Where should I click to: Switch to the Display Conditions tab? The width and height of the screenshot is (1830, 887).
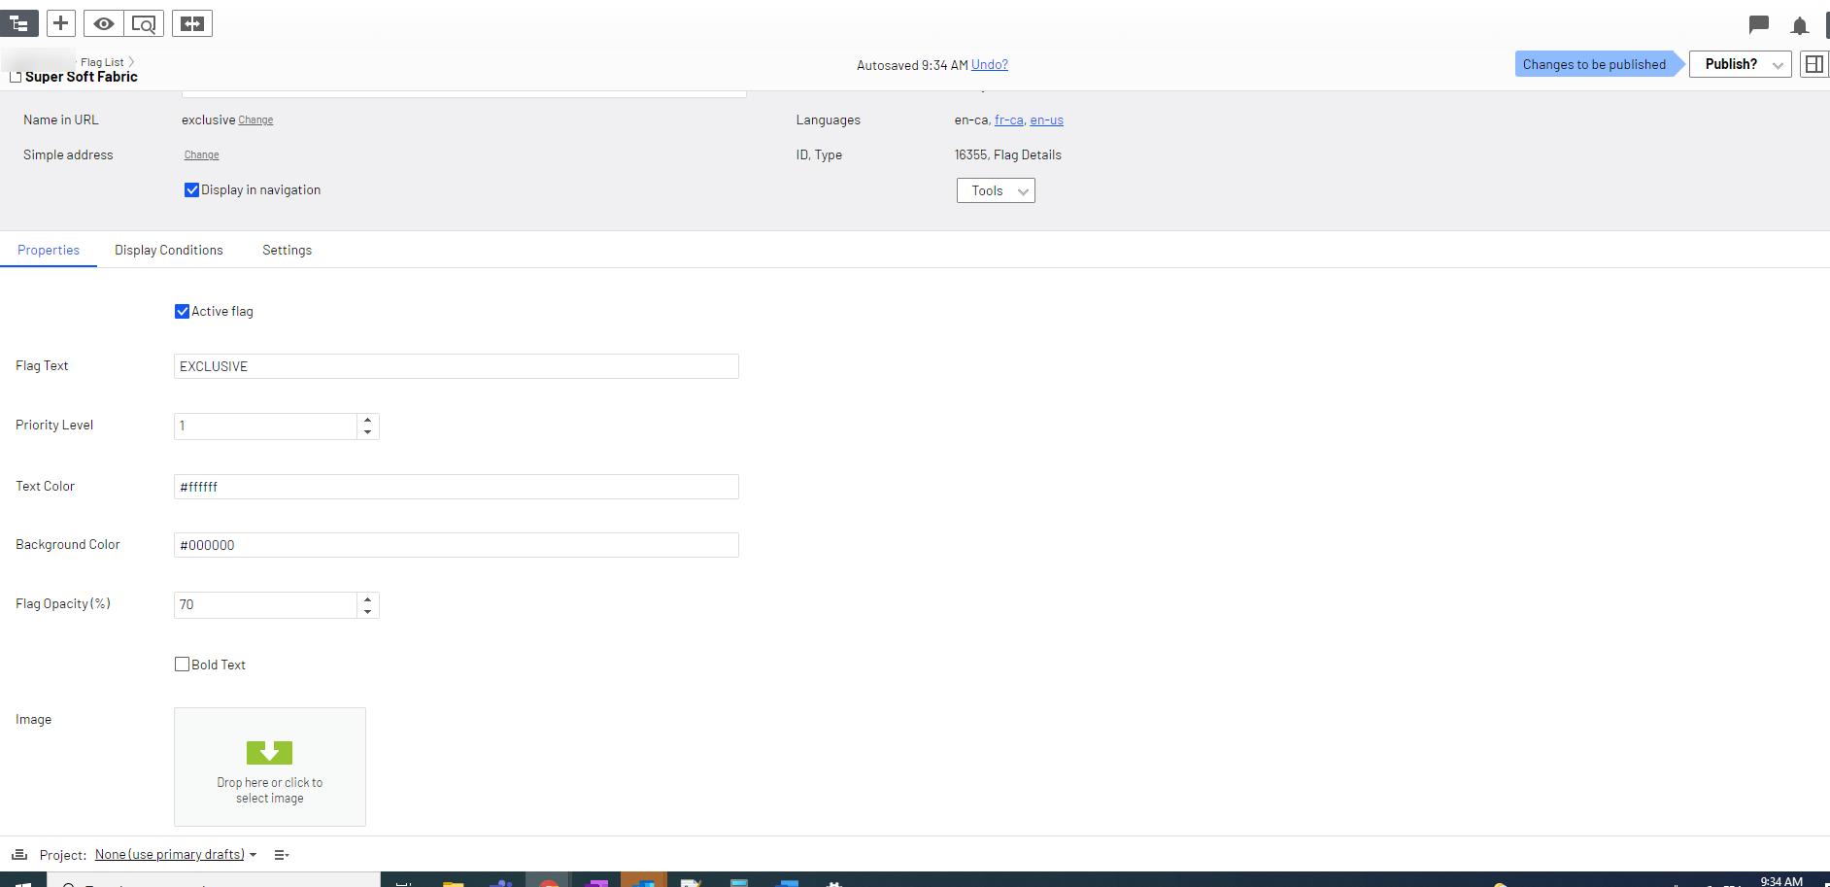(169, 251)
